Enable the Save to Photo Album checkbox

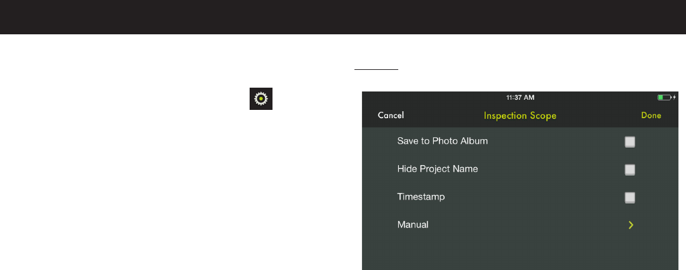(x=629, y=142)
